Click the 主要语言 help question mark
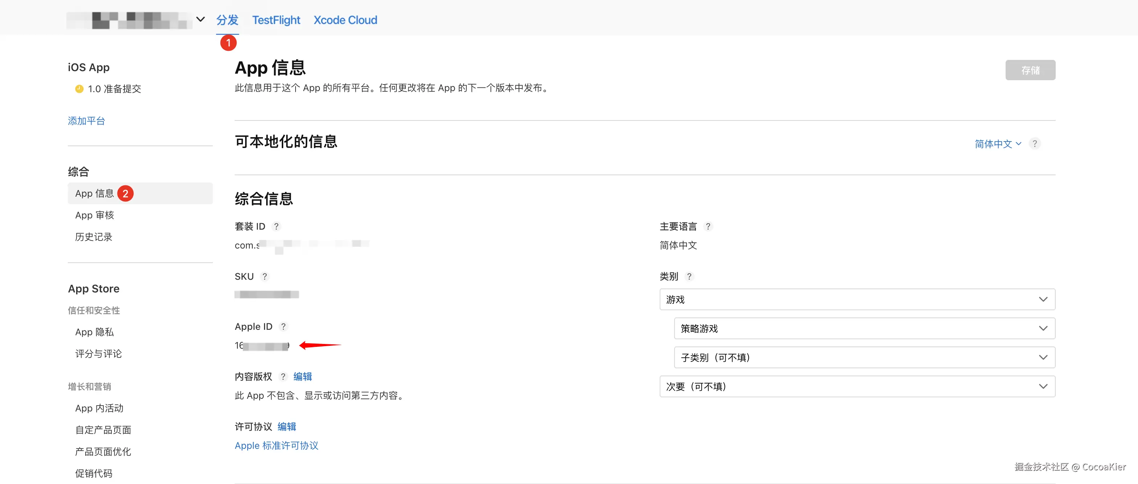This screenshot has height=484, width=1138. coord(709,226)
